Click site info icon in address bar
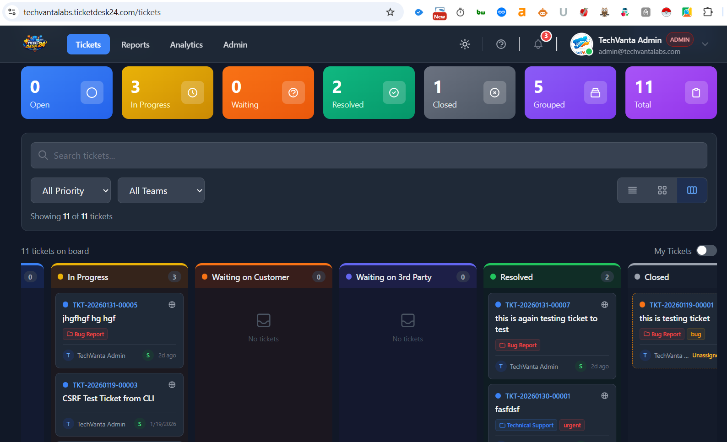 click(x=12, y=12)
